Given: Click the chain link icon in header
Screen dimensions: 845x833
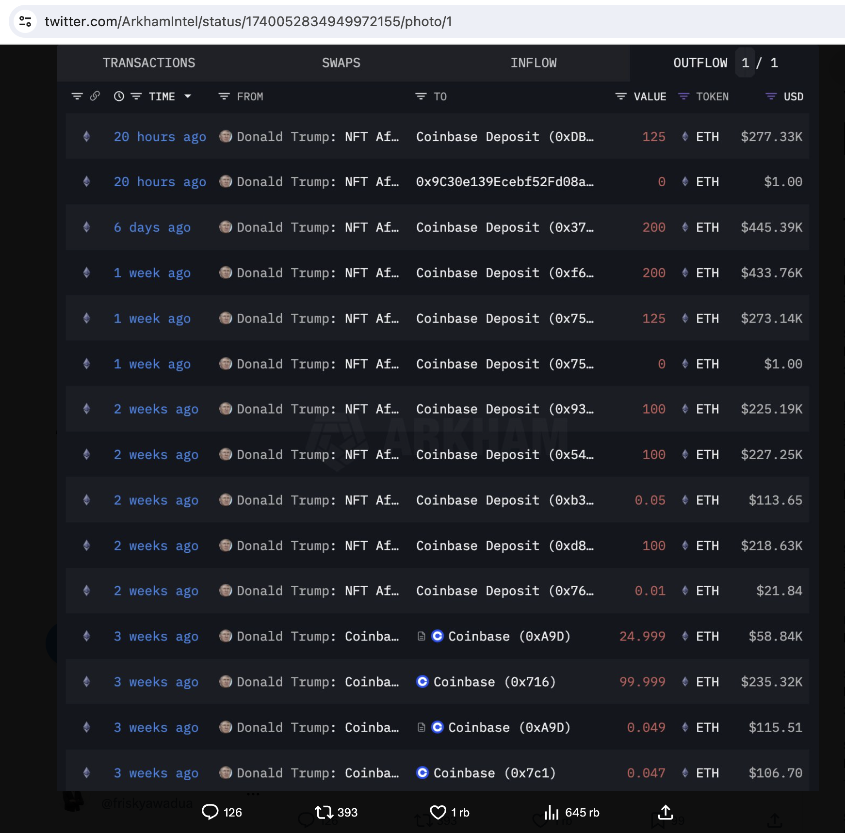Looking at the screenshot, I should 95,96.
